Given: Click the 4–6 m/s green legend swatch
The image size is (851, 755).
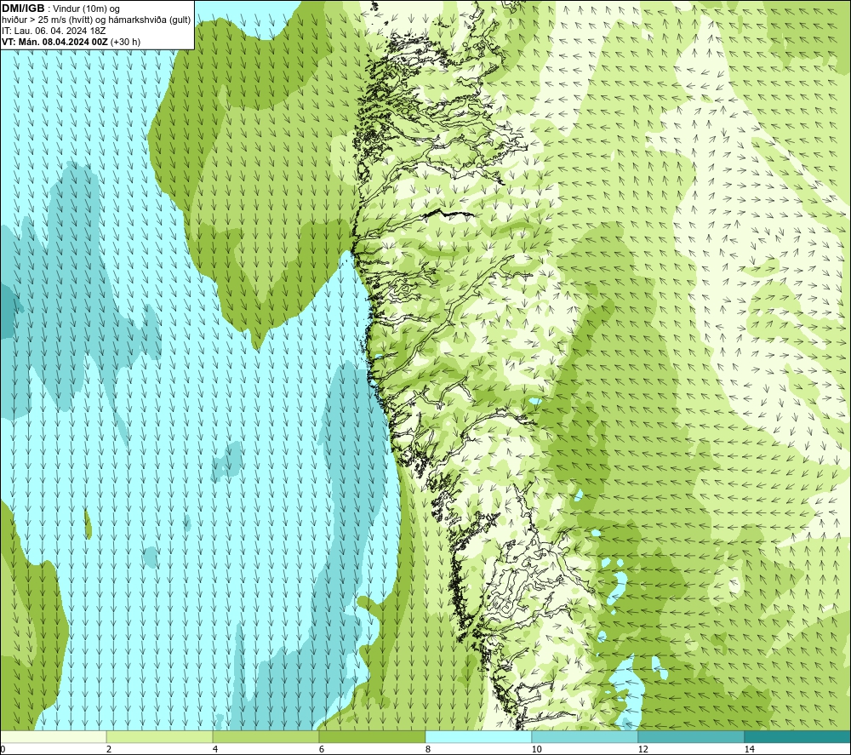Looking at the screenshot, I should 266,736.
